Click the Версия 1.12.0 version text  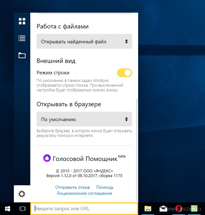coord(84,176)
